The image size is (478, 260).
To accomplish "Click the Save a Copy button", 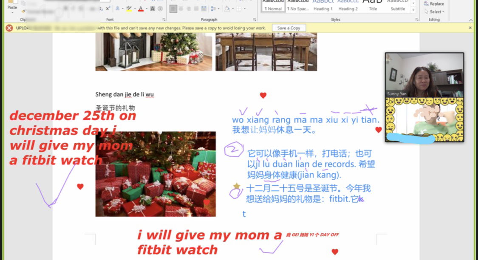I will [x=288, y=28].
